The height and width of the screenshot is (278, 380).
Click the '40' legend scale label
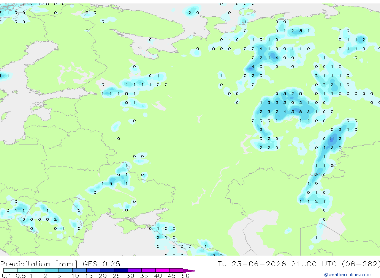click(x=158, y=276)
